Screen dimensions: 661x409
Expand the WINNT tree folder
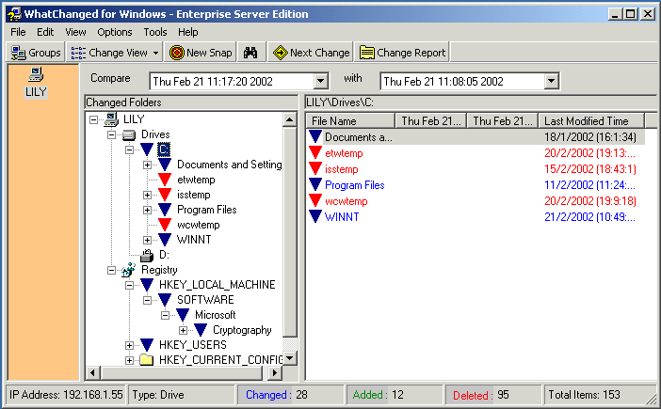click(147, 241)
